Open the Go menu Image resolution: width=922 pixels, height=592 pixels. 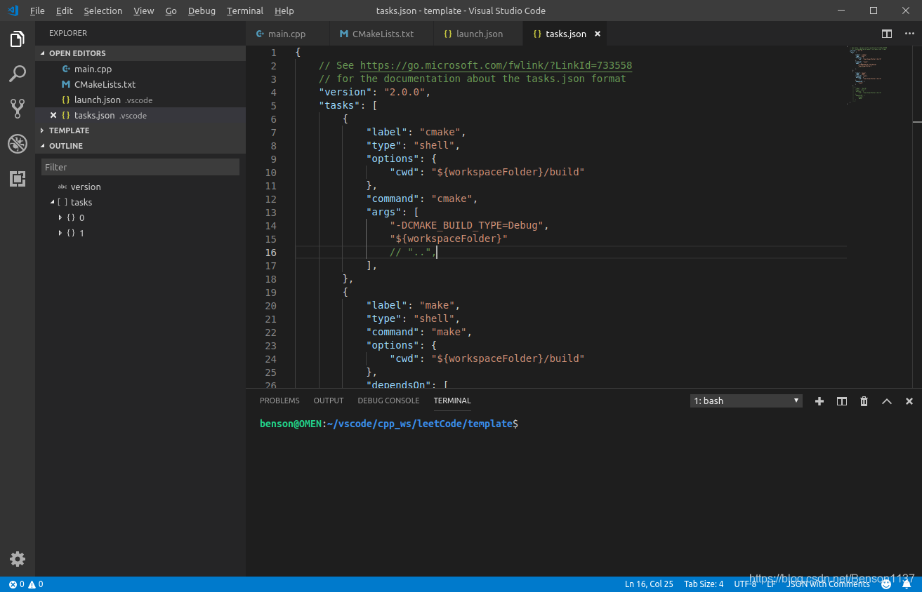[171, 11]
